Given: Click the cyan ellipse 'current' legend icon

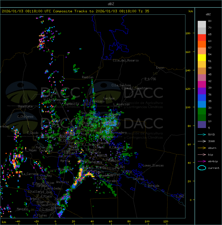Looking at the screenshot, I should pyautogui.click(x=202, y=168).
